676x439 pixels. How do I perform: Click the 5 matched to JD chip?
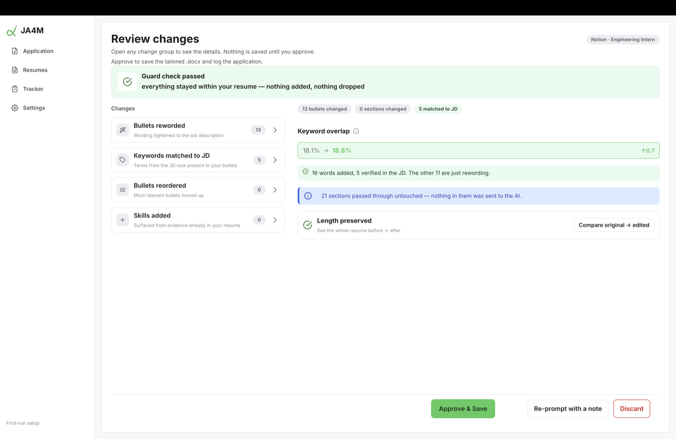(x=438, y=109)
